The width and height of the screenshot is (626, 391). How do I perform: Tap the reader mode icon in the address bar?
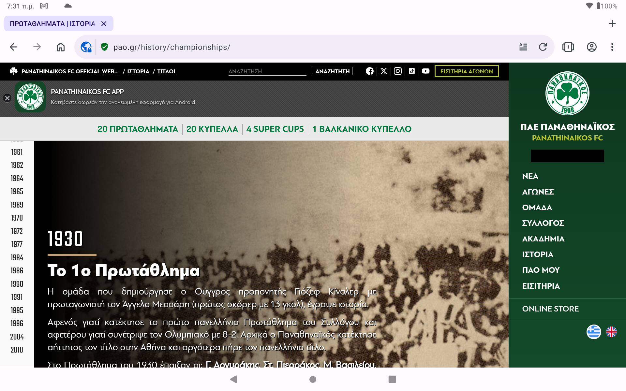coord(523,47)
